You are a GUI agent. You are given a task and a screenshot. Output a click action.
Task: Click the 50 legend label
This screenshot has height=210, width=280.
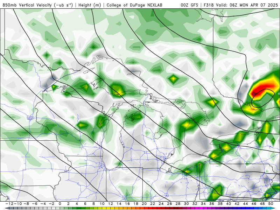coord(271,204)
